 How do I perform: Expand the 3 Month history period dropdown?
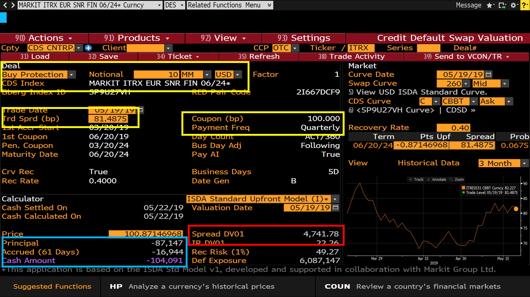pos(524,163)
